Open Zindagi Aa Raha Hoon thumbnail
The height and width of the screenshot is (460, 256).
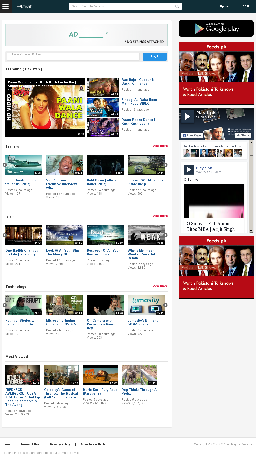pos(103,107)
